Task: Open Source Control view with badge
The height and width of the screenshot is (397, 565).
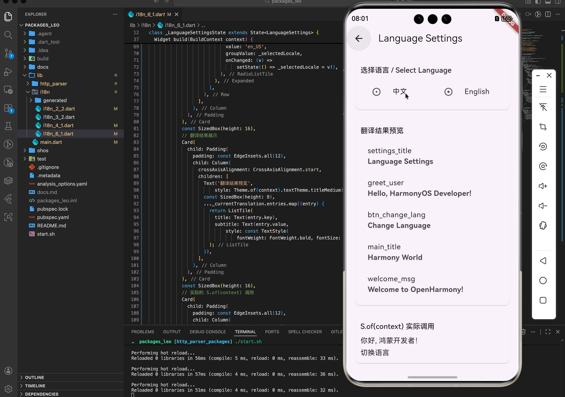Action: click(x=8, y=53)
